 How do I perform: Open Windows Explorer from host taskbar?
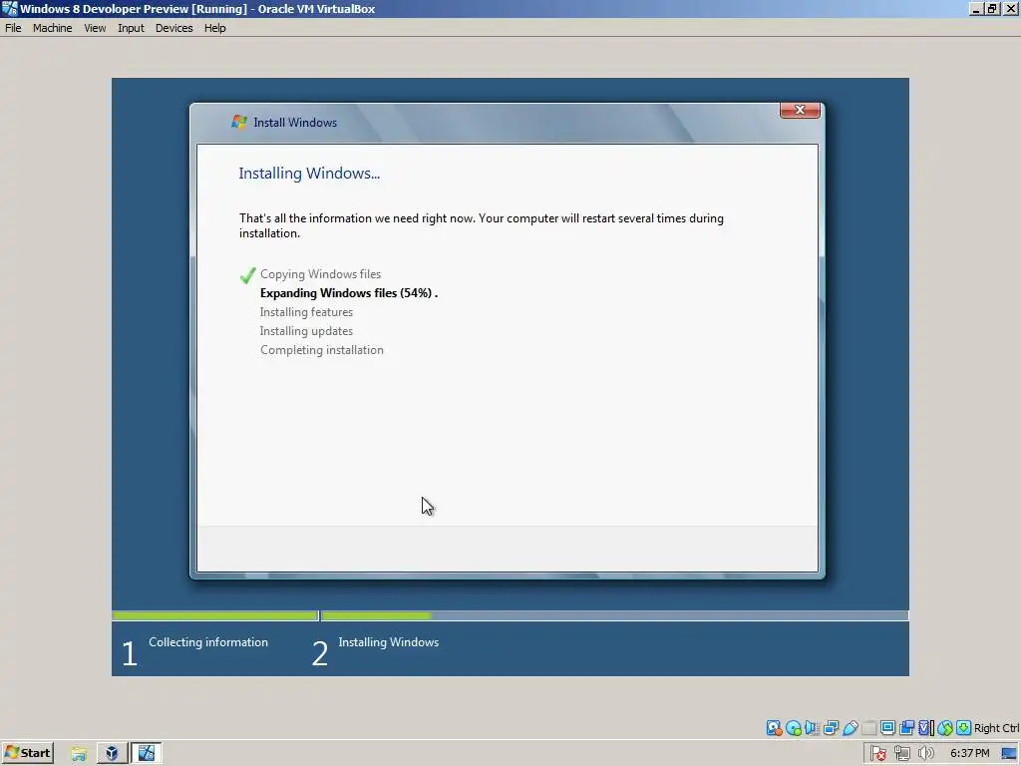click(79, 754)
